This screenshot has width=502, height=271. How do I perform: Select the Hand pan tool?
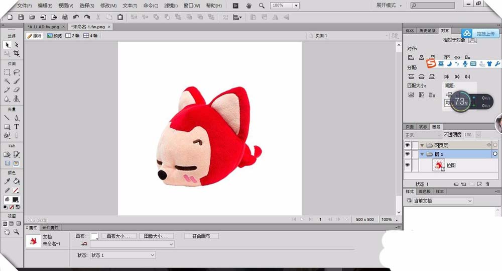point(7,232)
